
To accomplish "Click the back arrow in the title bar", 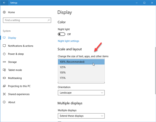I will [4, 3].
